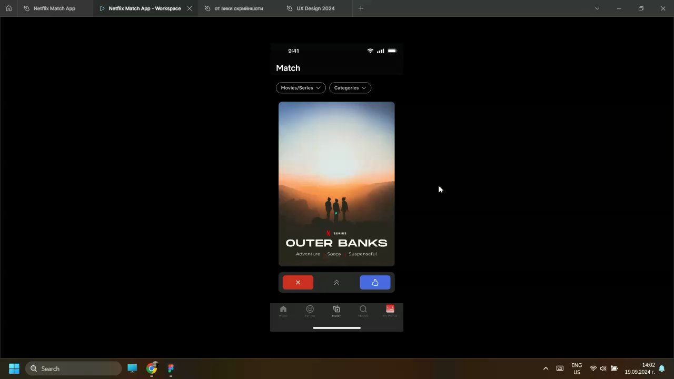Viewport: 674px width, 379px height.
Task: Open the notifications bell icon
Action: click(662, 368)
